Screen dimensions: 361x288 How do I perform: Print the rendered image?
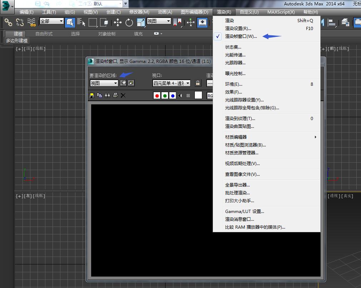(115, 95)
